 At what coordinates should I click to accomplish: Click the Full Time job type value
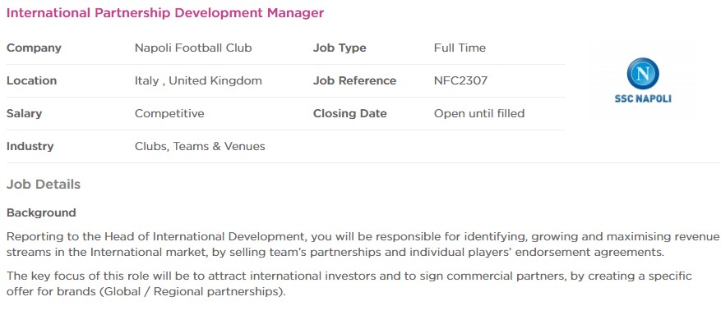(x=460, y=48)
